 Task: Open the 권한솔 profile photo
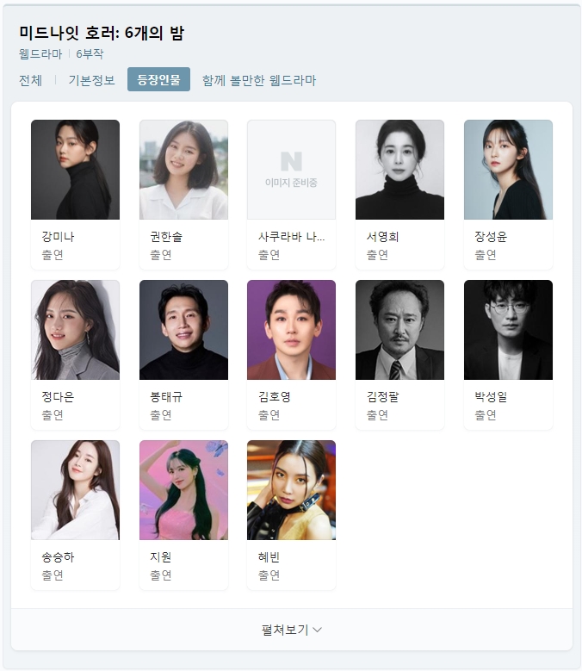coord(183,170)
